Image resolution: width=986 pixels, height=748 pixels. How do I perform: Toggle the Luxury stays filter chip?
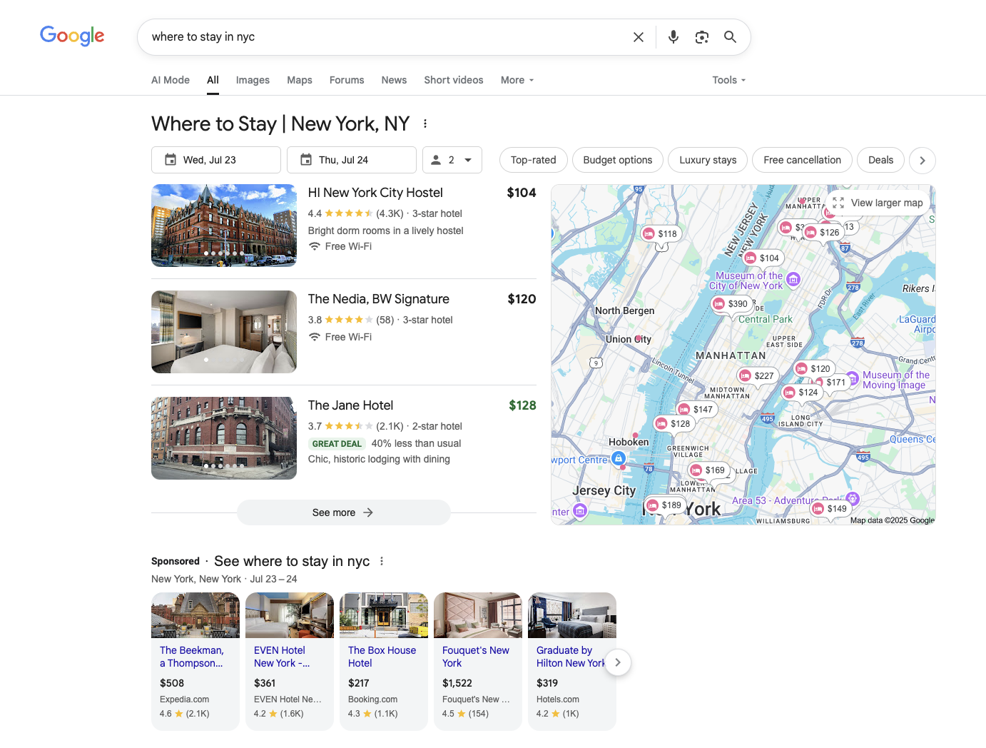click(708, 160)
